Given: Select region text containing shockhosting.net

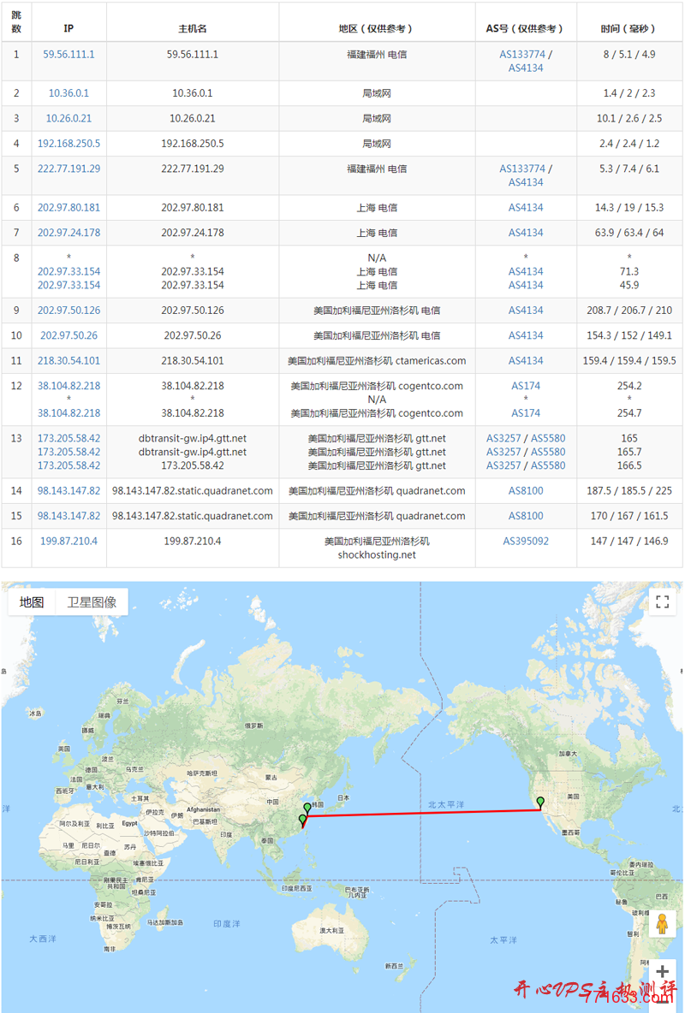Looking at the screenshot, I should tap(377, 548).
